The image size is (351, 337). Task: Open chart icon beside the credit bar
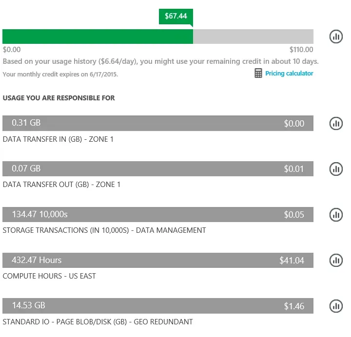pos(336,36)
